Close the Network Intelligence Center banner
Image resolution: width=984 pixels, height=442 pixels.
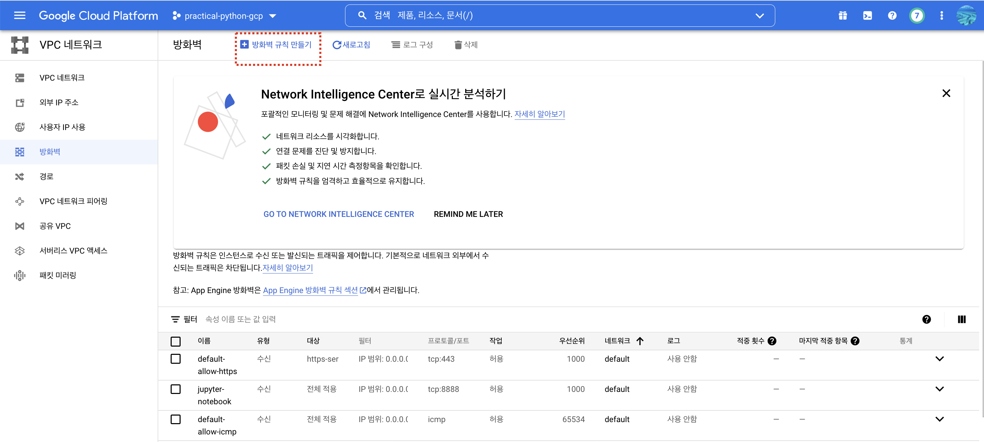pyautogui.click(x=946, y=93)
